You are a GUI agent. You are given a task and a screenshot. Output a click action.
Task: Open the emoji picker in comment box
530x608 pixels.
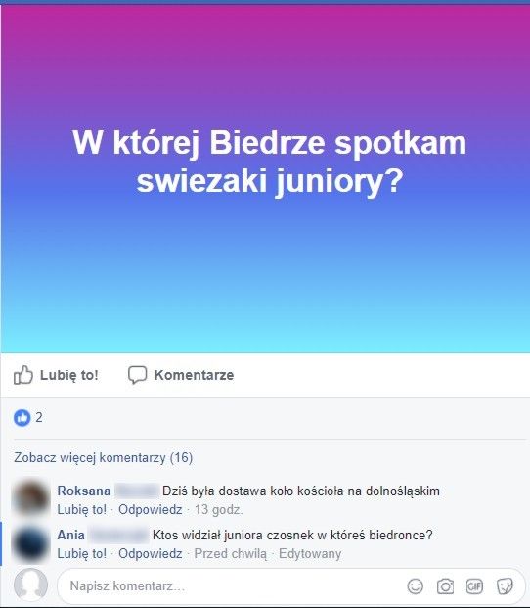pos(416,586)
